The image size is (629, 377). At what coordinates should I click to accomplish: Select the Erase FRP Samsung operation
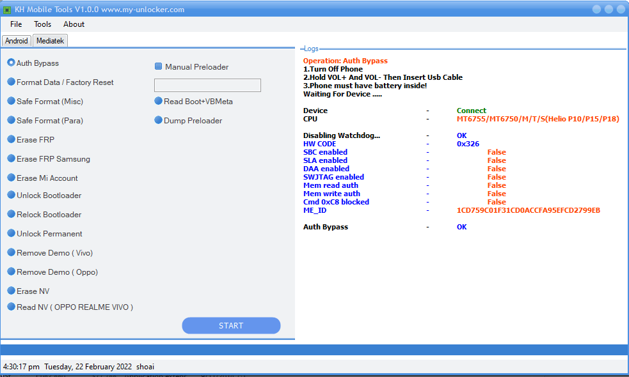(11, 158)
